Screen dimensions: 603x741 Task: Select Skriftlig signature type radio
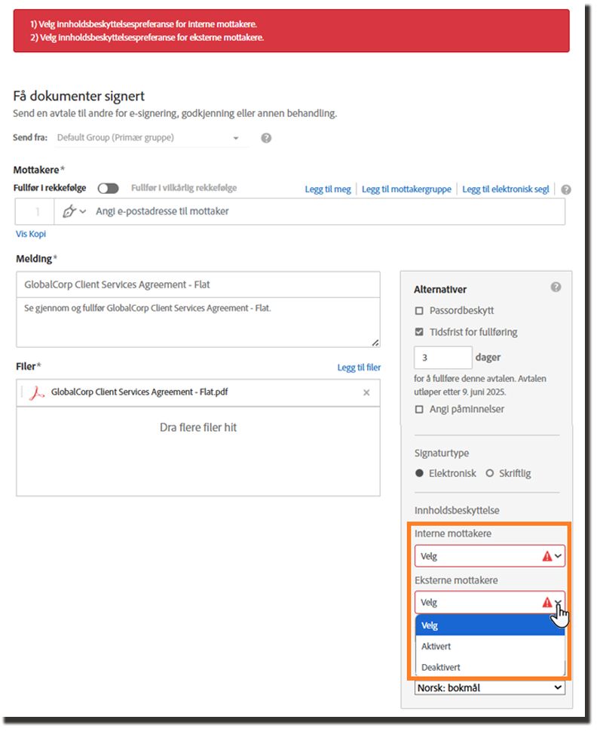[490, 473]
